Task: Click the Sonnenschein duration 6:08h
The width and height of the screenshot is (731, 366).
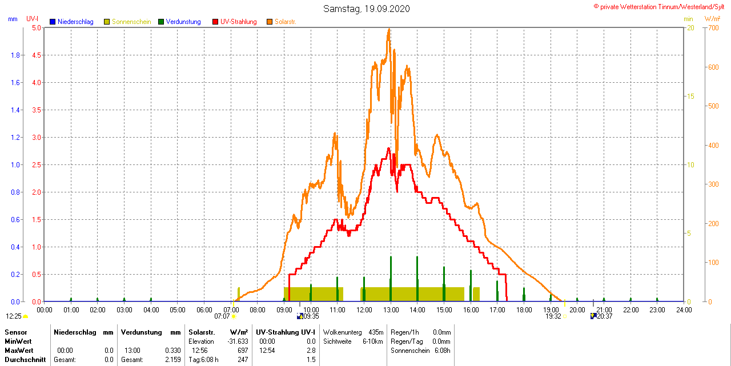Action: (x=441, y=351)
